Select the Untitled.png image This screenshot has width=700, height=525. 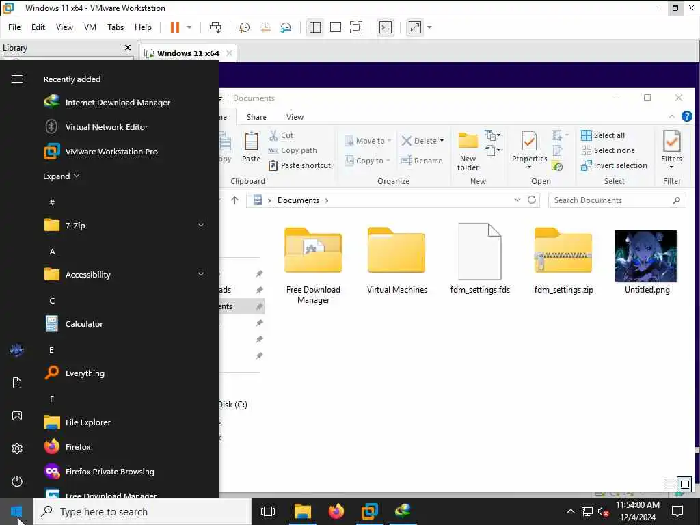tap(647, 262)
